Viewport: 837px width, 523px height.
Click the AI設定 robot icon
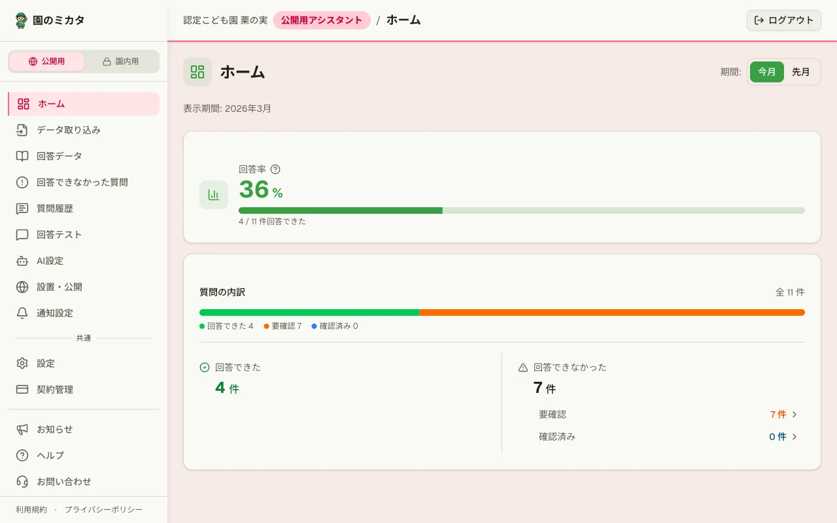click(22, 261)
